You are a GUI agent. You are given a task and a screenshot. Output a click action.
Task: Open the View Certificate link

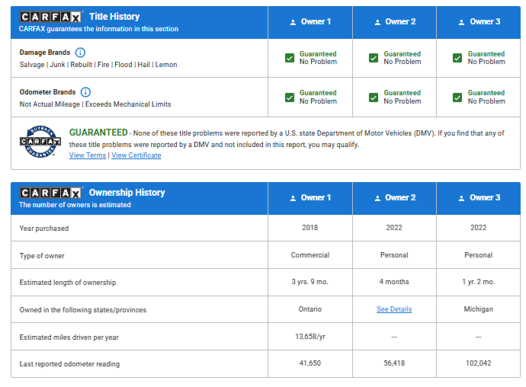(136, 155)
